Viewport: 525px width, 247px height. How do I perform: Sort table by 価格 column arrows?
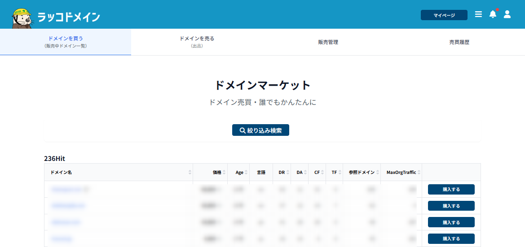[x=225, y=173]
